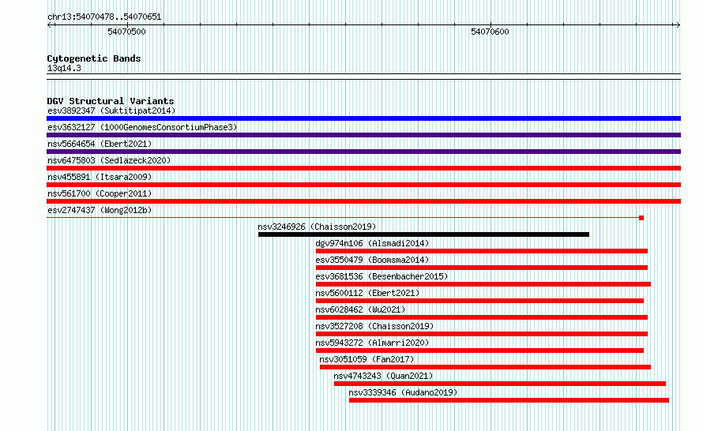Image resolution: width=703 pixels, height=431 pixels.
Task: Click the red bar under esv3550479
Action: [482, 268]
